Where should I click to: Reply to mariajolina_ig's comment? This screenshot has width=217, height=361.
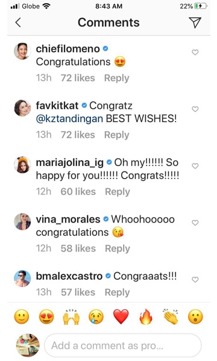pyautogui.click(x=118, y=192)
